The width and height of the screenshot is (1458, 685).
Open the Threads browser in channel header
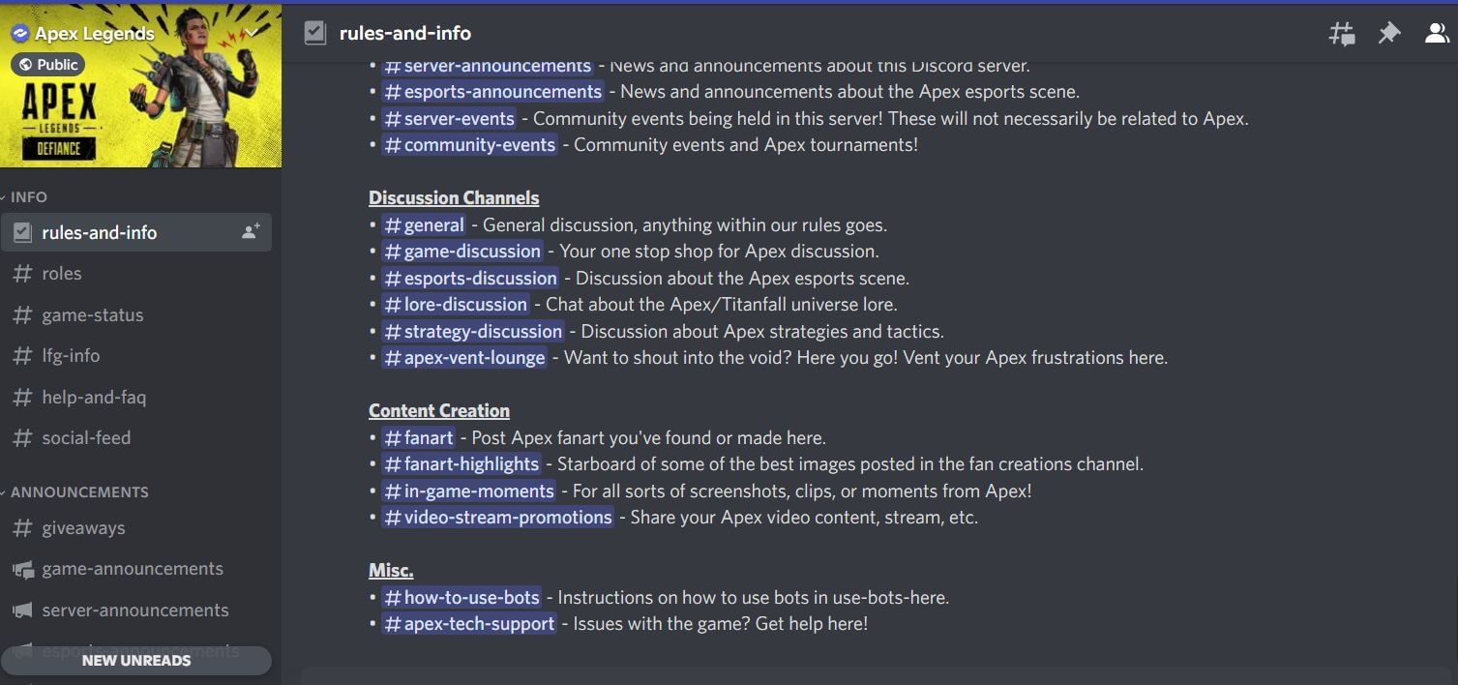point(1341,33)
